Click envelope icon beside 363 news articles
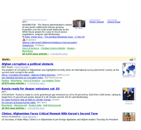The height and width of the screenshot is (130, 141). tap(29, 108)
